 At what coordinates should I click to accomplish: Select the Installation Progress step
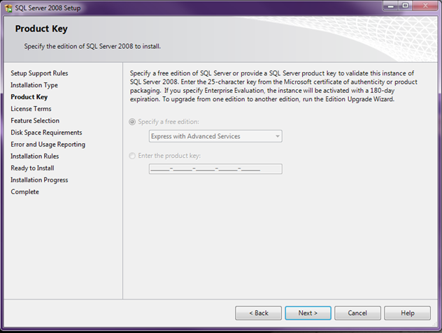pos(39,180)
